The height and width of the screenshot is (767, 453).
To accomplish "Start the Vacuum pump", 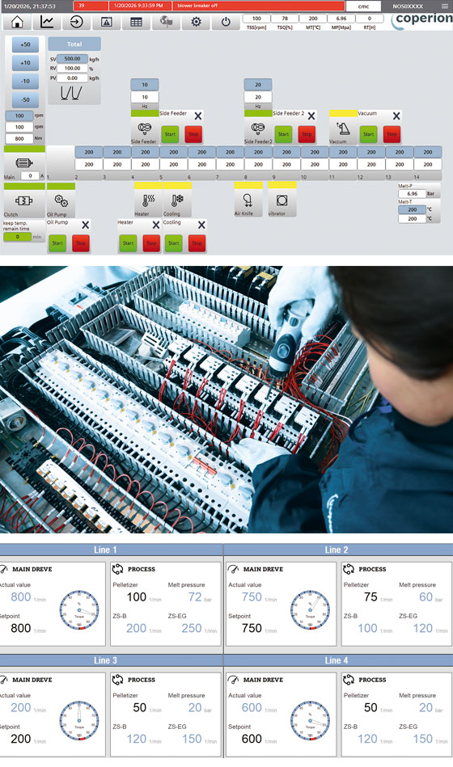I will coord(368,134).
